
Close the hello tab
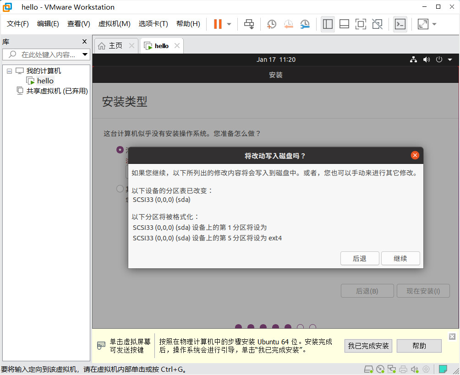tap(177, 46)
